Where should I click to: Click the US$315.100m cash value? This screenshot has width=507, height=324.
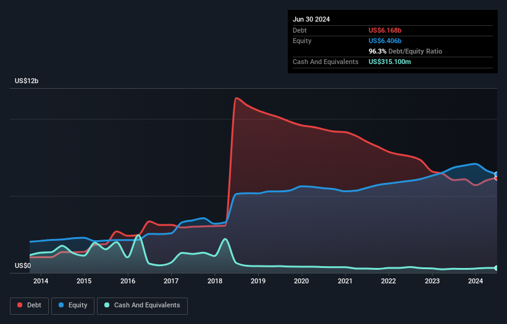pyautogui.click(x=390, y=62)
